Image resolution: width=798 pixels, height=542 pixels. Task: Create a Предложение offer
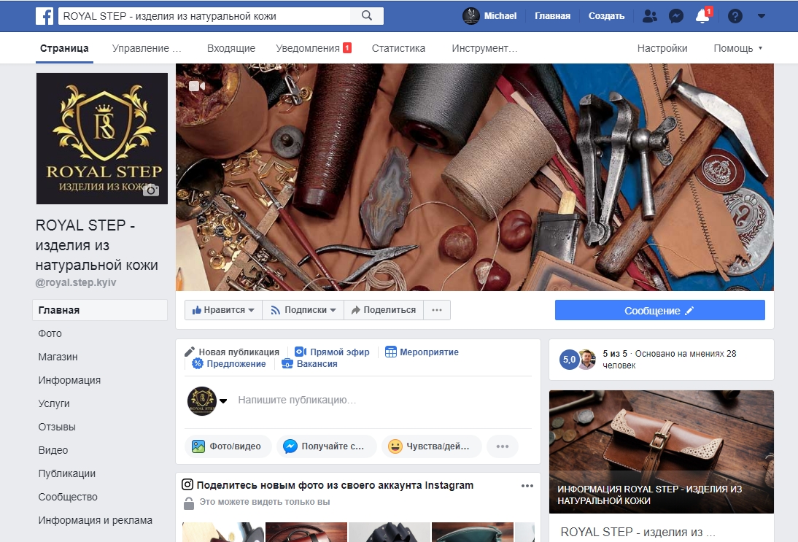(x=229, y=363)
